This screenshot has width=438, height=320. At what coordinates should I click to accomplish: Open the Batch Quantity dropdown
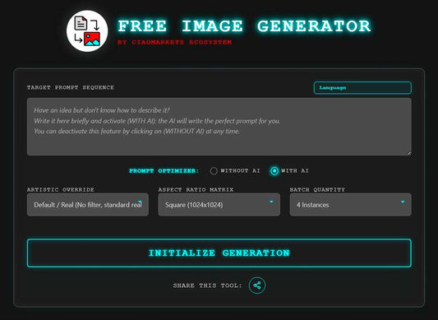351,205
